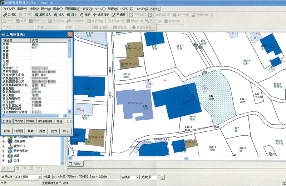Open 目標検索 landmark search
The height and width of the screenshot is (186, 286).
click(x=200, y=15)
